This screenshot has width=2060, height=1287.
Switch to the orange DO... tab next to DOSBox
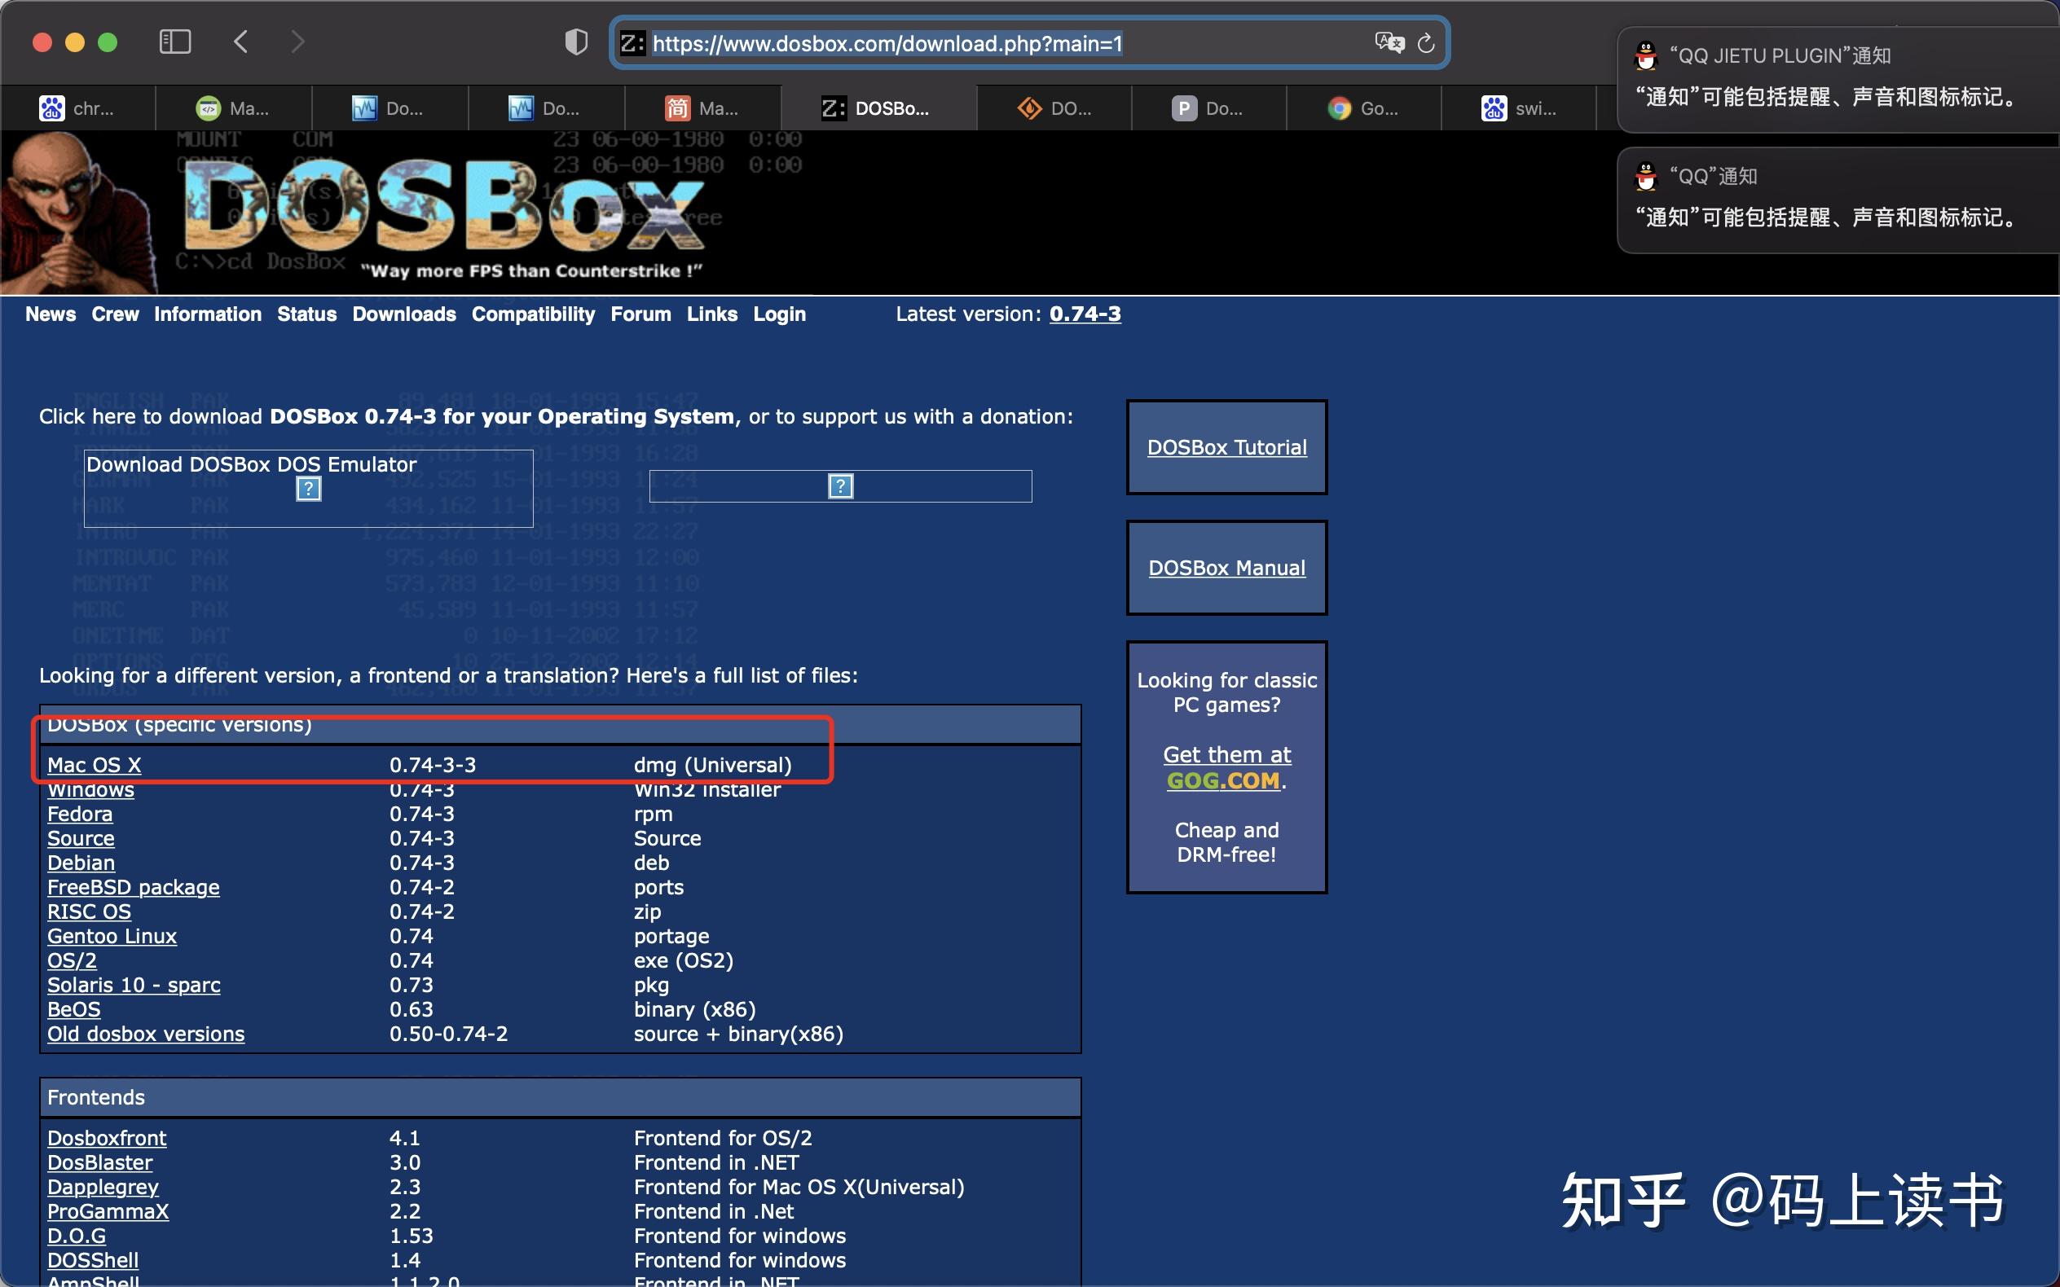coord(1053,108)
